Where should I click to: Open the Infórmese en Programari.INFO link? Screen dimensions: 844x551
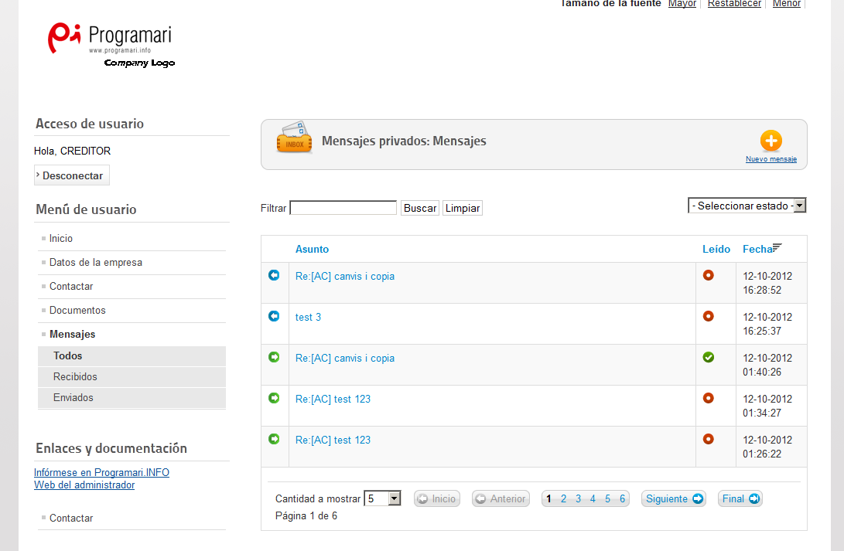point(101,472)
